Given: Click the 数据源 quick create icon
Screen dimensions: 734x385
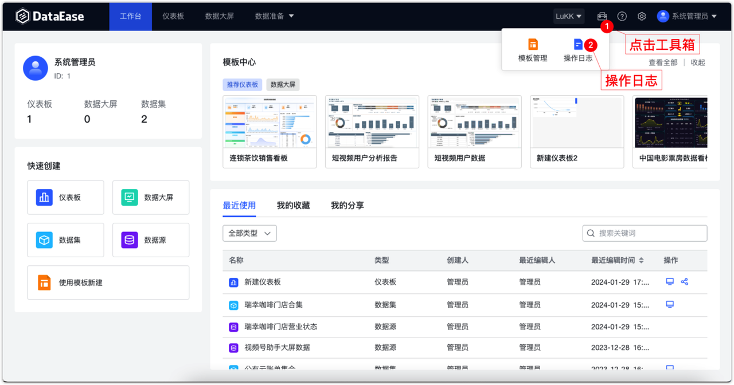Looking at the screenshot, I should (128, 239).
